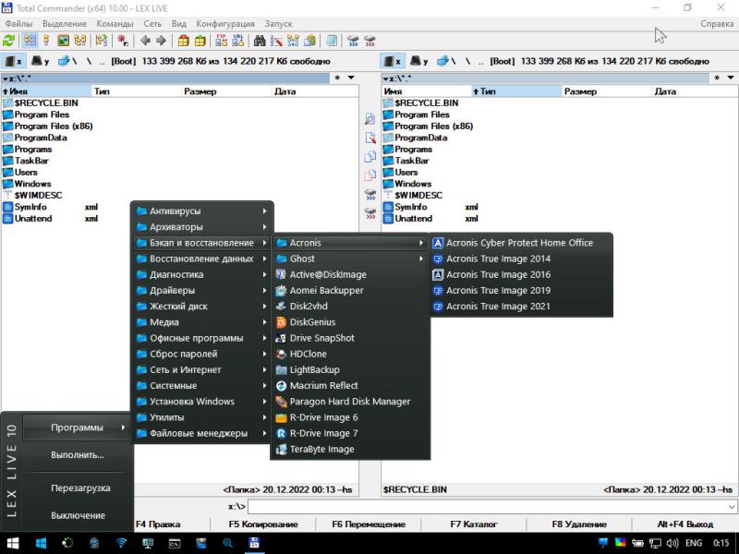
Task: Click the red Move icon between panels
Action: click(370, 175)
